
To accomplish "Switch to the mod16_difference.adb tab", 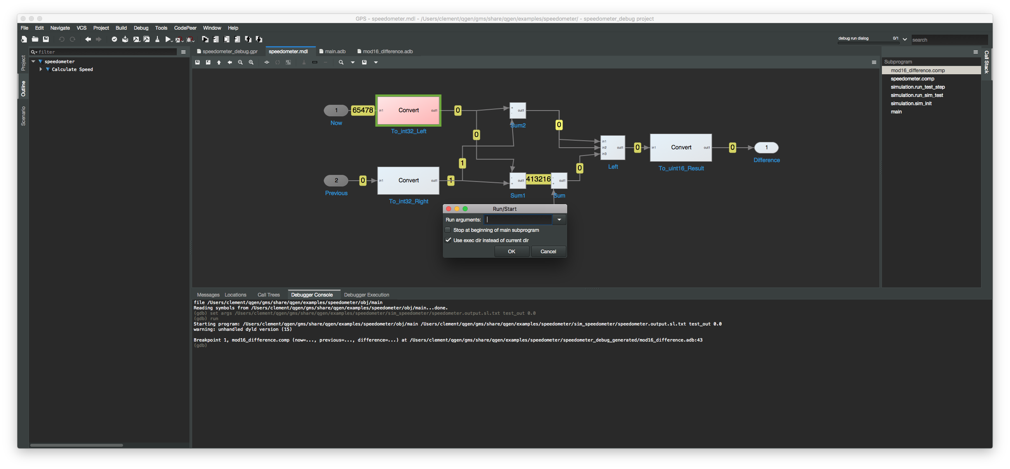I will click(x=385, y=52).
